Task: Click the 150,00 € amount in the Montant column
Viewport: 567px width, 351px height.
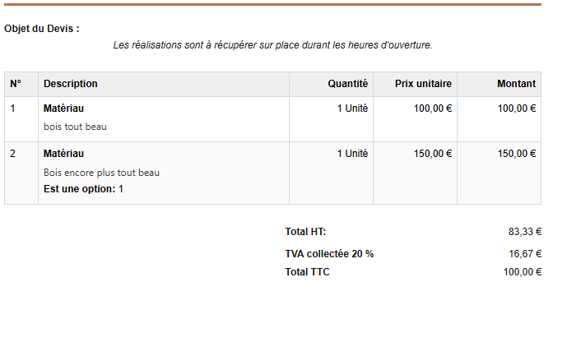Action: [517, 154]
